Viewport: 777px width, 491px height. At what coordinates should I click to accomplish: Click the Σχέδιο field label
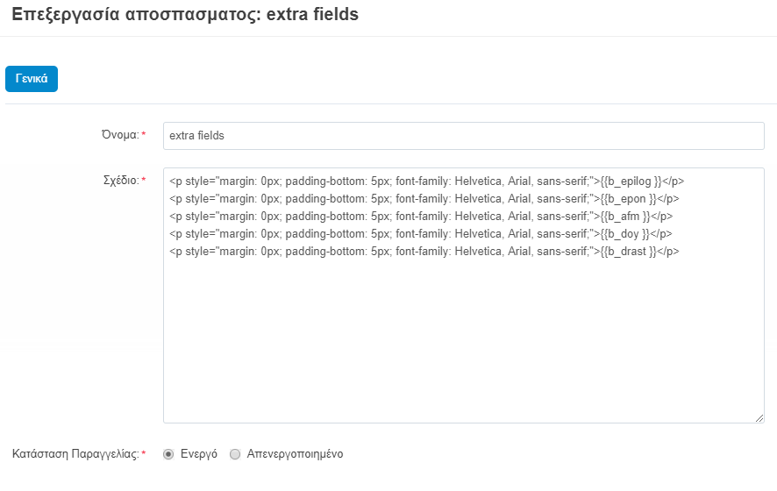[x=121, y=181]
